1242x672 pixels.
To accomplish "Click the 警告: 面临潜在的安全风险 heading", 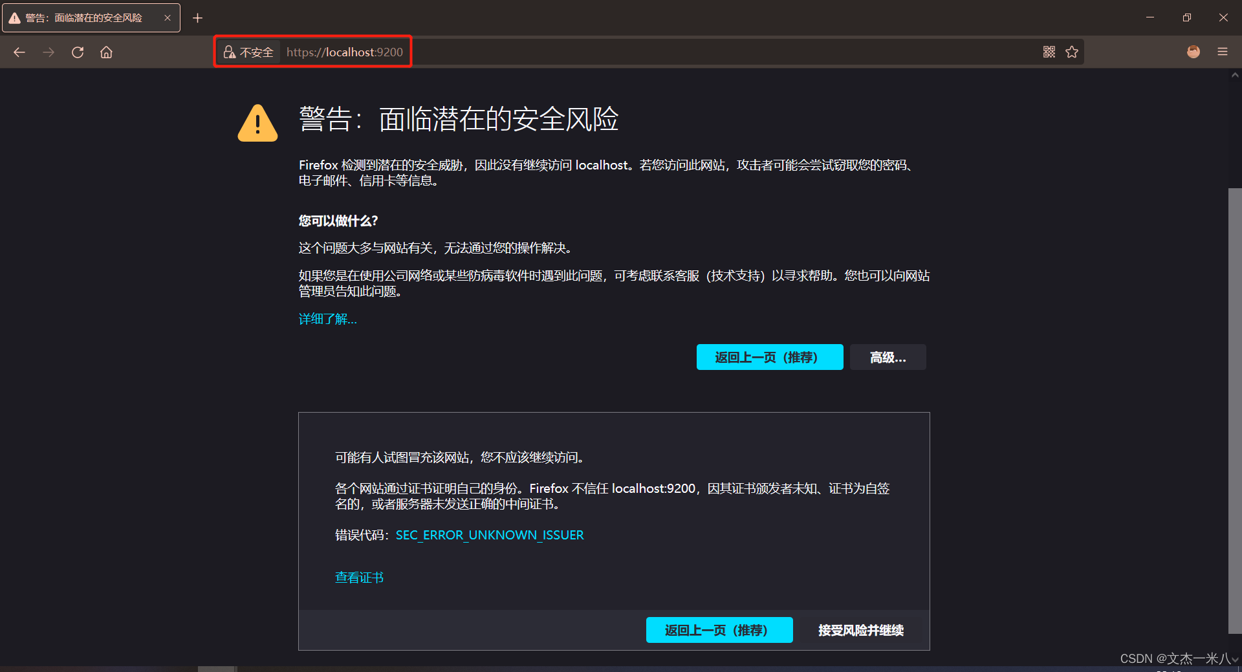I will point(459,120).
